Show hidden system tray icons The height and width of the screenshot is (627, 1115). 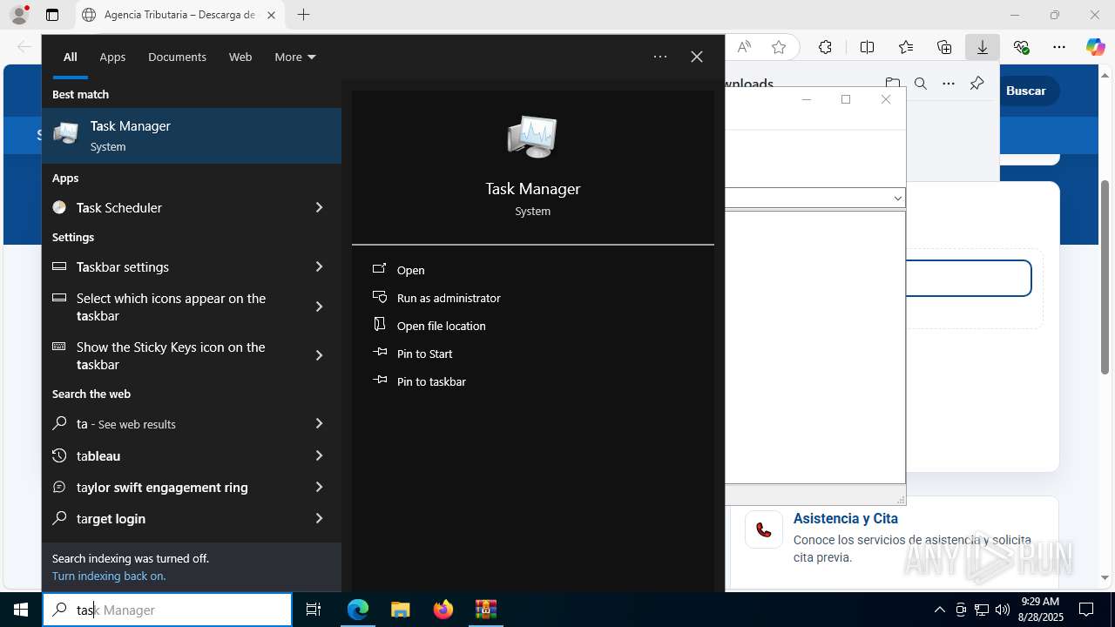[939, 610]
